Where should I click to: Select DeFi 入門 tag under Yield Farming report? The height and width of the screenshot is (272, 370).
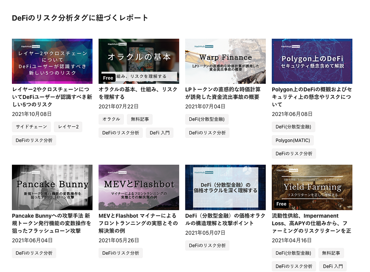[333, 266]
